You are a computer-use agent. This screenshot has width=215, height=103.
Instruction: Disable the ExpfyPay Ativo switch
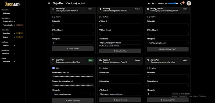click(53, 68)
